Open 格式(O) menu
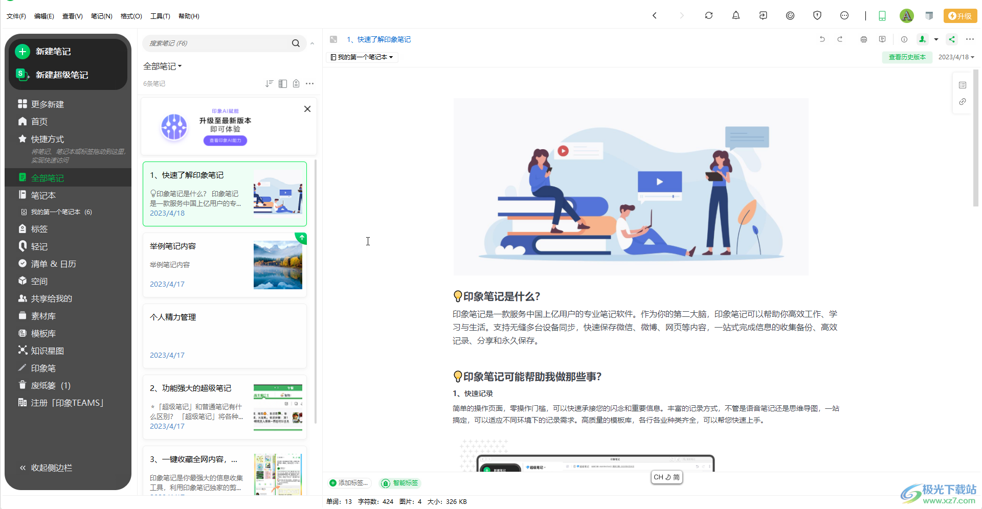This screenshot has width=982, height=509. coord(131,16)
